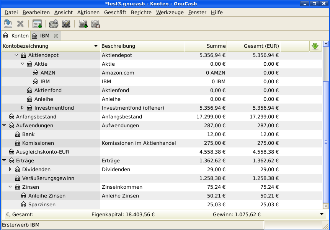330x230 pixels.
Task: Click the Gesamt (EUR) column header
Action: tap(253, 46)
